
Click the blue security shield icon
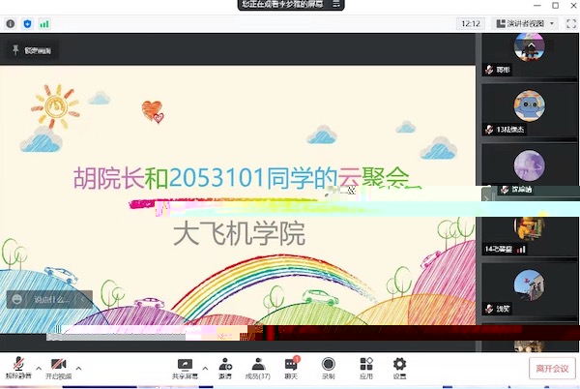coord(27,24)
